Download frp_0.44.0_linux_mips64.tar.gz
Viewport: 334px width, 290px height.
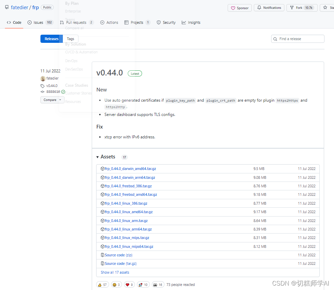(x=129, y=246)
